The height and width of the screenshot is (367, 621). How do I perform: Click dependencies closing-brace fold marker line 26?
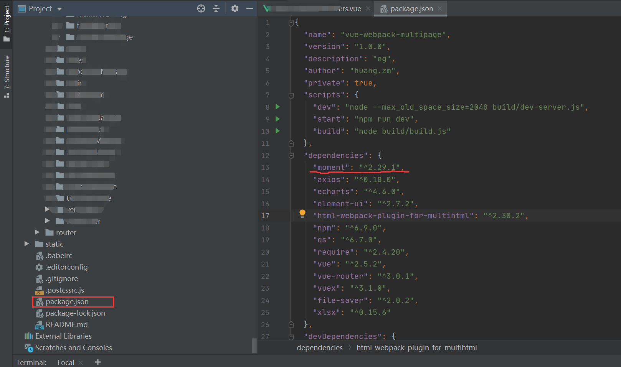291,324
